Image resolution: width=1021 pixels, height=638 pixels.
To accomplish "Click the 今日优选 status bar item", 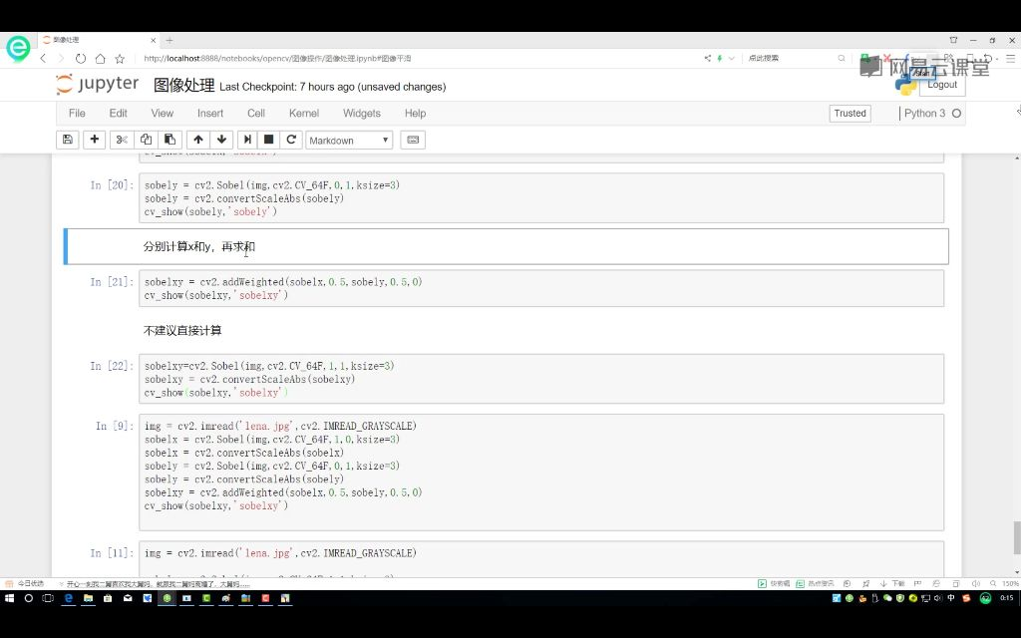I will 25,583.
